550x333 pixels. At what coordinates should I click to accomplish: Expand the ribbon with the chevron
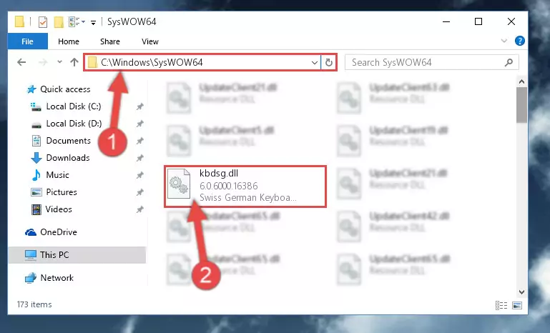504,41
